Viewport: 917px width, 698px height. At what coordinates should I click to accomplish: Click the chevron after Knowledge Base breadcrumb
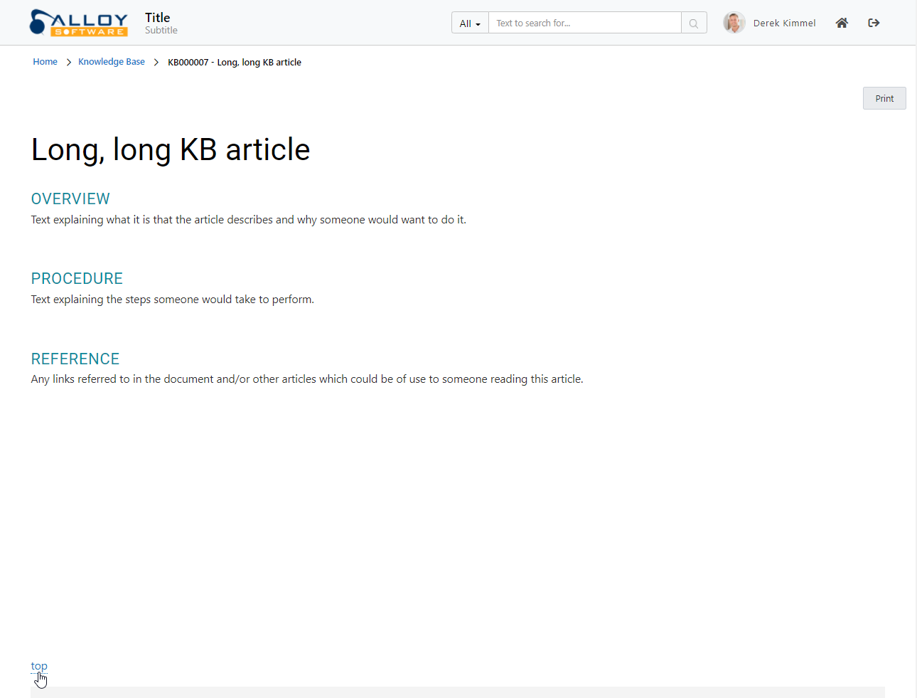(156, 63)
